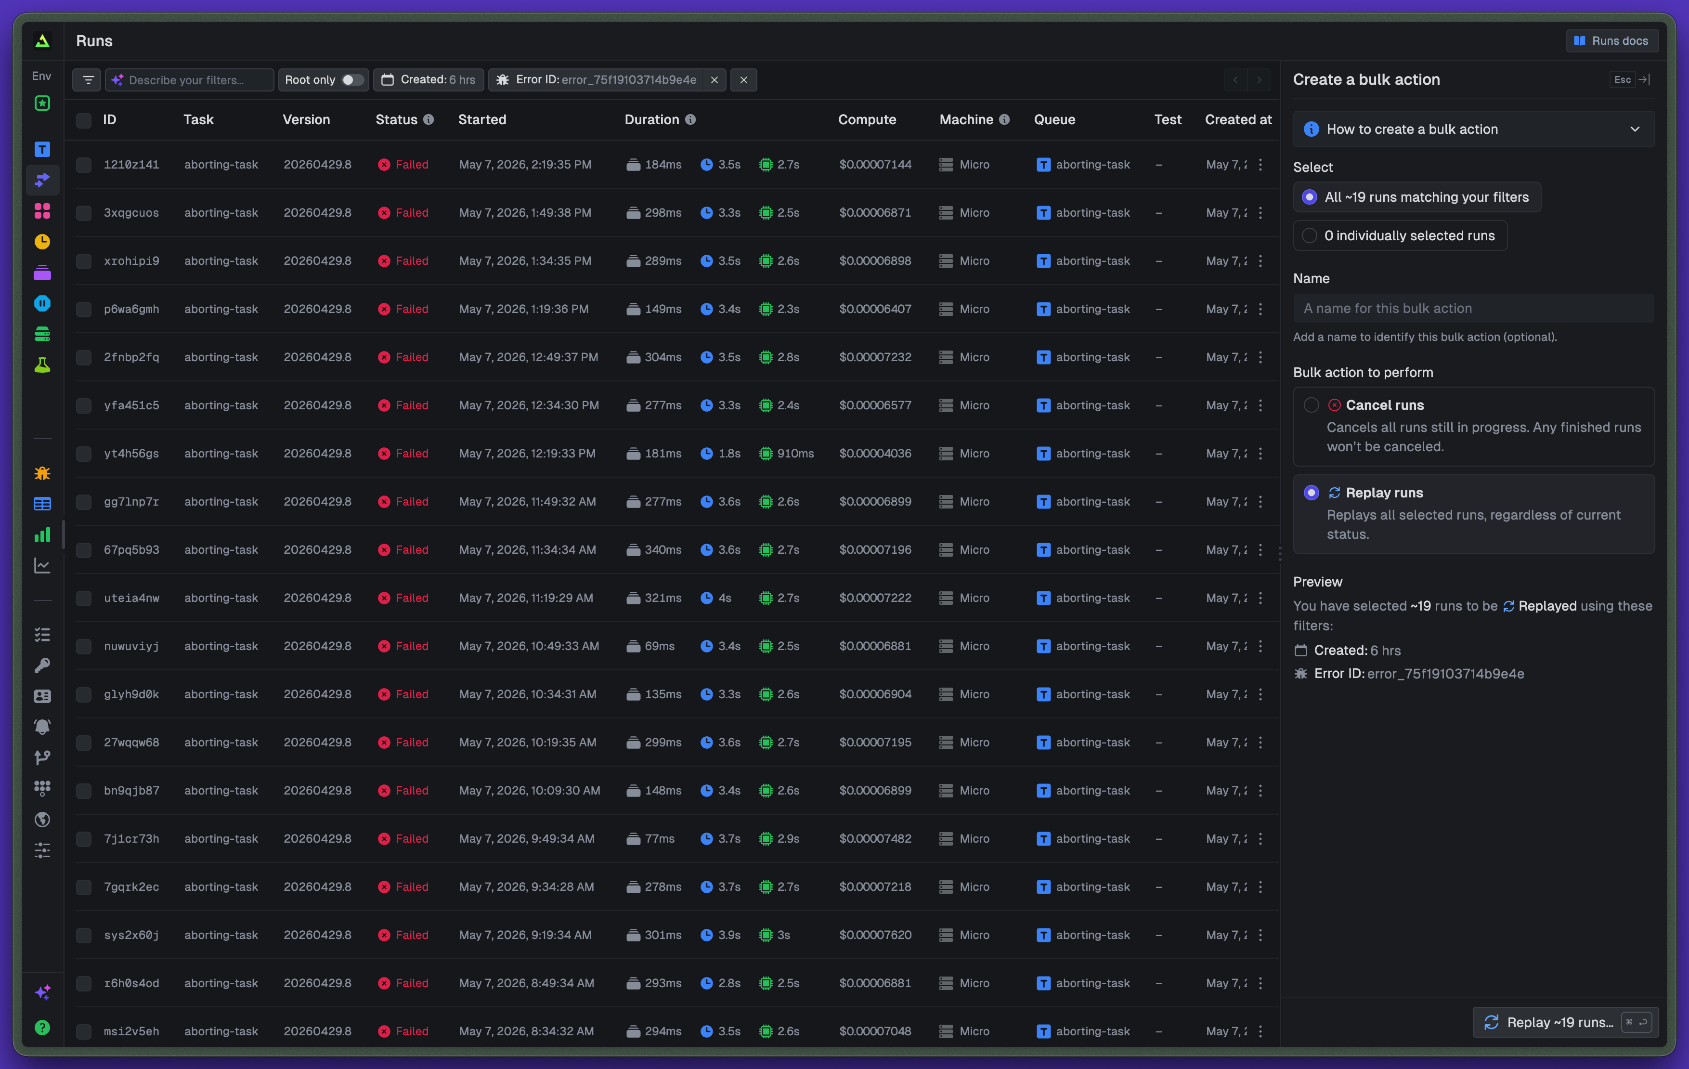Screen dimensions: 1689x1069
Task: Click the Duration column info icon
Action: 690,120
